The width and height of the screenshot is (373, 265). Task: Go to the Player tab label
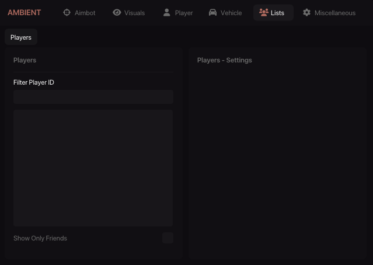pyautogui.click(x=184, y=13)
